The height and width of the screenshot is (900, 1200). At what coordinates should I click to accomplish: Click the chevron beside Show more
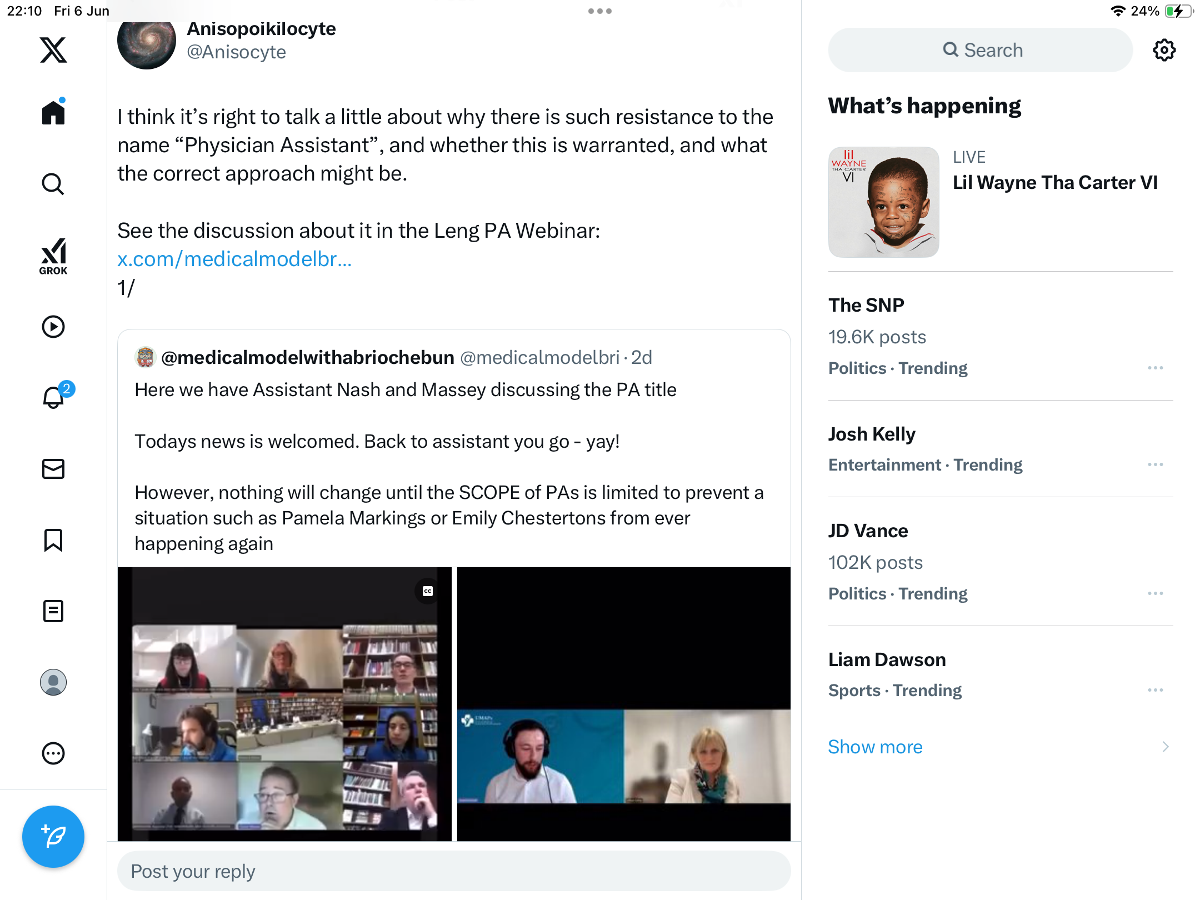click(1165, 747)
